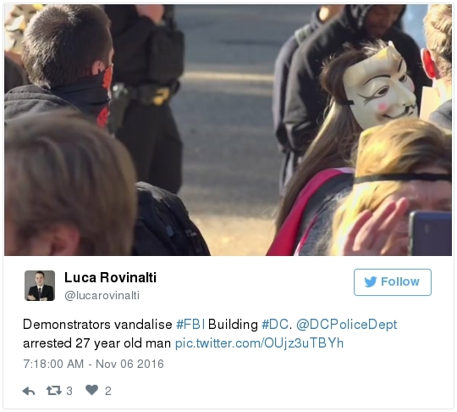Click the retweet count showing 3

tap(69, 391)
